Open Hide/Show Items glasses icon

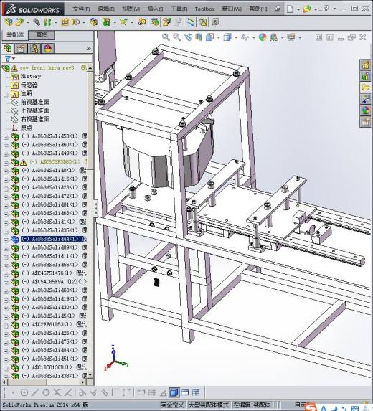point(245,37)
